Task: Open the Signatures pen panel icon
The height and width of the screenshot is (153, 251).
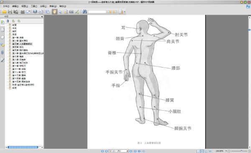Action: coord(3,60)
